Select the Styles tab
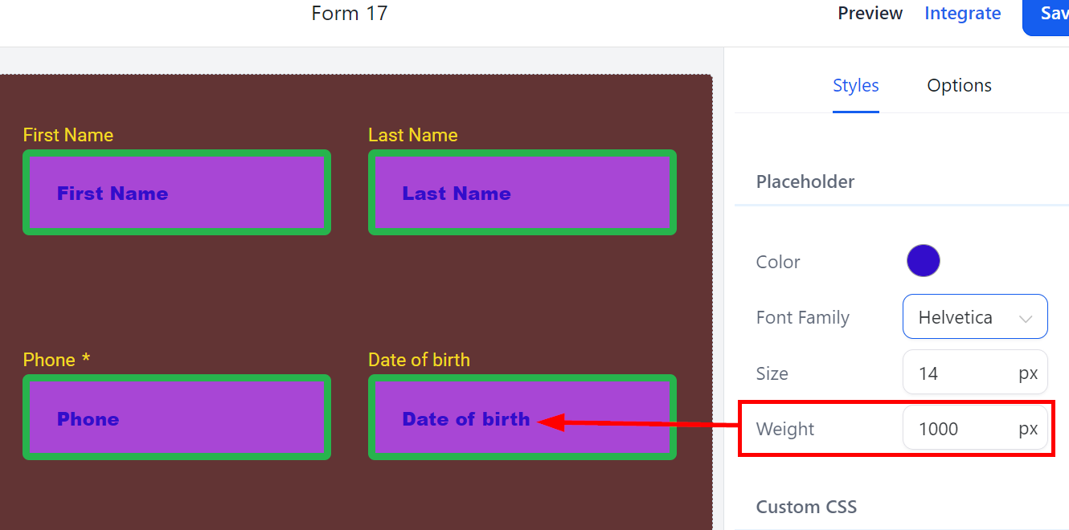1069x530 pixels. click(x=855, y=86)
